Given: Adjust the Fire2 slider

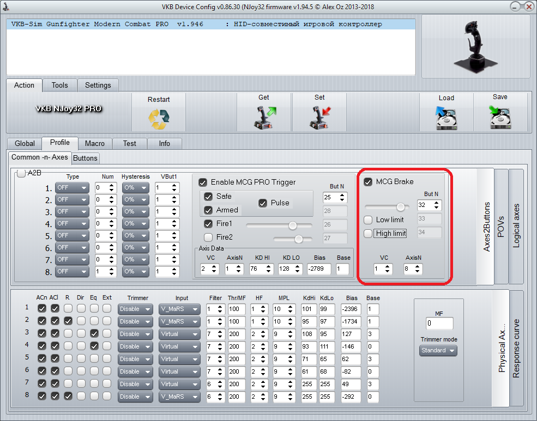Looking at the screenshot, I should (x=299, y=239).
